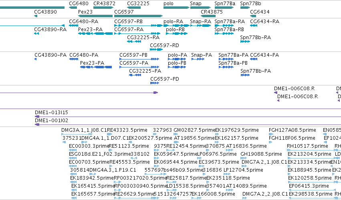341x200 pixels.
Task: Select the CG6480 gene feature
Action: [x=73, y=8]
